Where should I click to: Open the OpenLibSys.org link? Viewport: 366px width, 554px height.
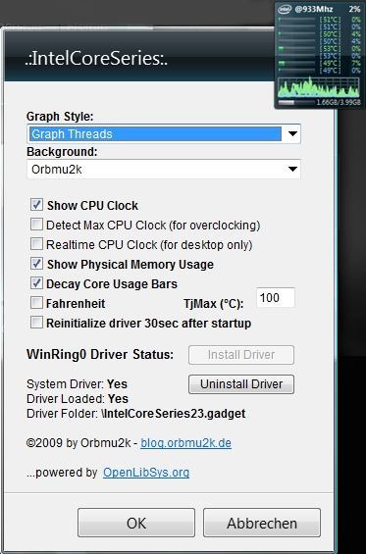pyautogui.click(x=146, y=473)
